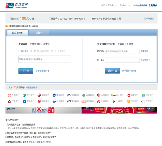Choose the 招商银行 bank logo
This screenshot has height=146, width=162.
click(39, 101)
